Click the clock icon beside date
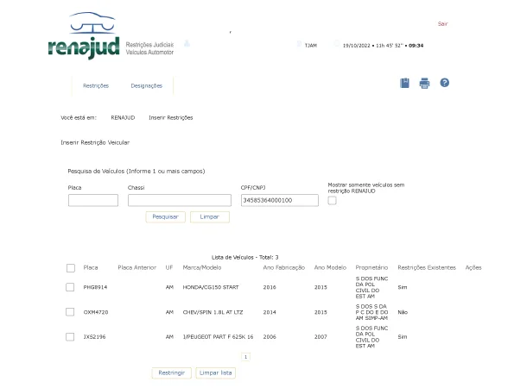The width and height of the screenshot is (514, 388). tap(337, 43)
